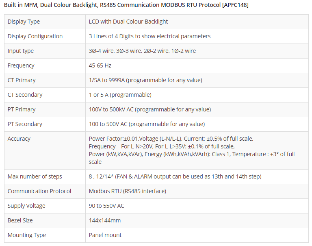Click the "Panel mount" value cell
The height and width of the screenshot is (246, 312).
click(x=105, y=235)
